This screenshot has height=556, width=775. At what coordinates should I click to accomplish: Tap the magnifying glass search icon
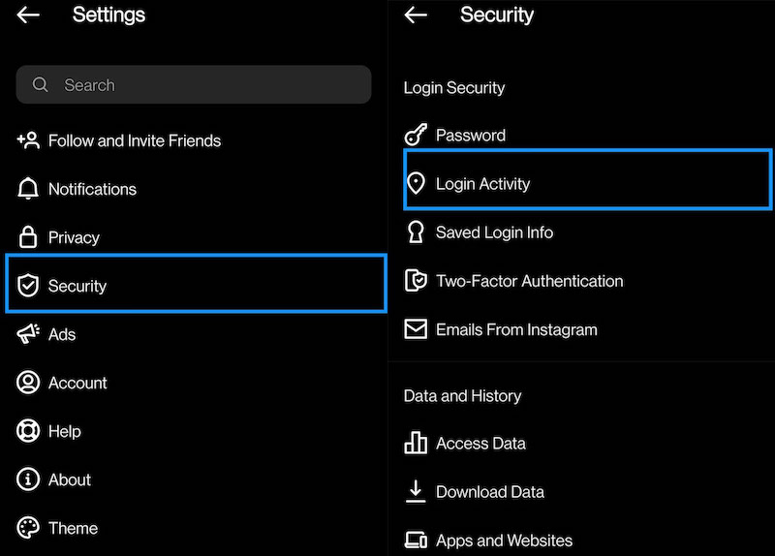(x=41, y=85)
